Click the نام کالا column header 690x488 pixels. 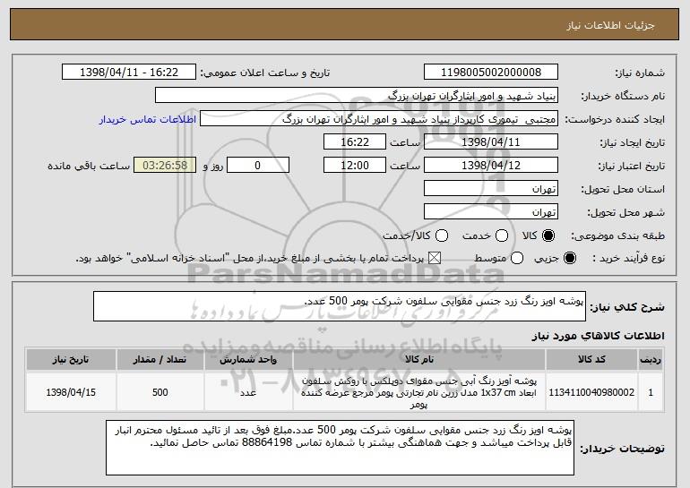click(x=419, y=360)
